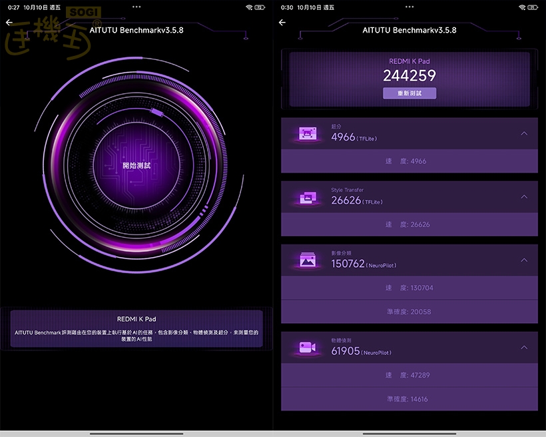Click the Style Transfer category icon

click(307, 197)
